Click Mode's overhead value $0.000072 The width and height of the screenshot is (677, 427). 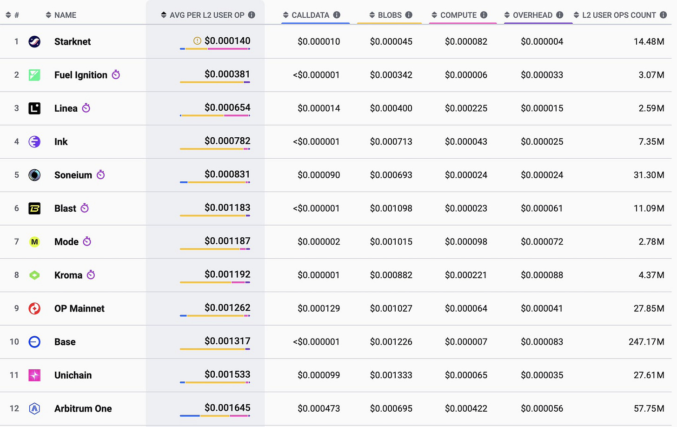click(x=542, y=242)
